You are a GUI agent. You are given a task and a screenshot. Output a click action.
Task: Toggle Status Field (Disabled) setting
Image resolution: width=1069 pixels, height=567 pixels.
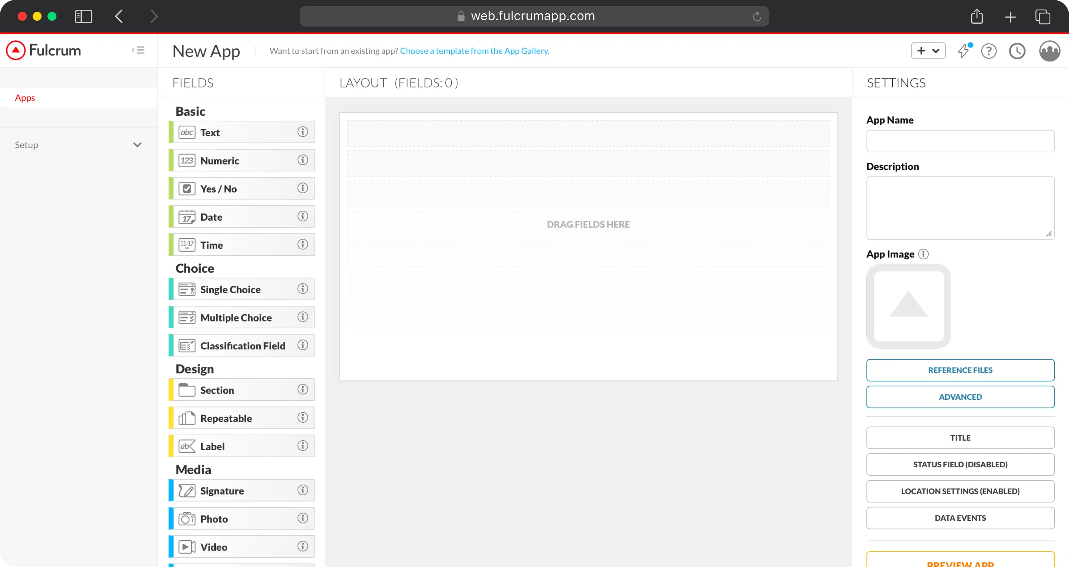(960, 464)
